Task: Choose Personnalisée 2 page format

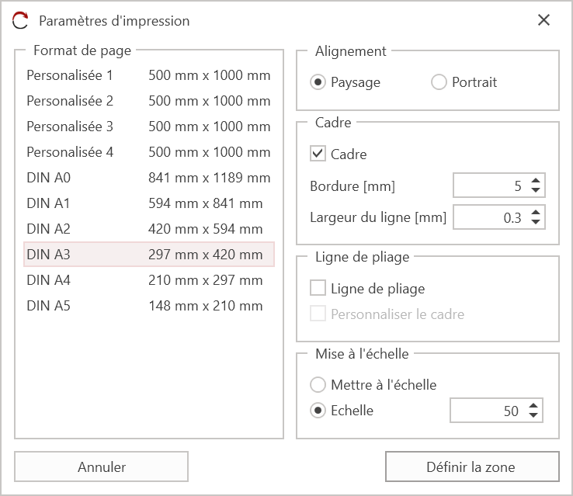Action: point(148,101)
